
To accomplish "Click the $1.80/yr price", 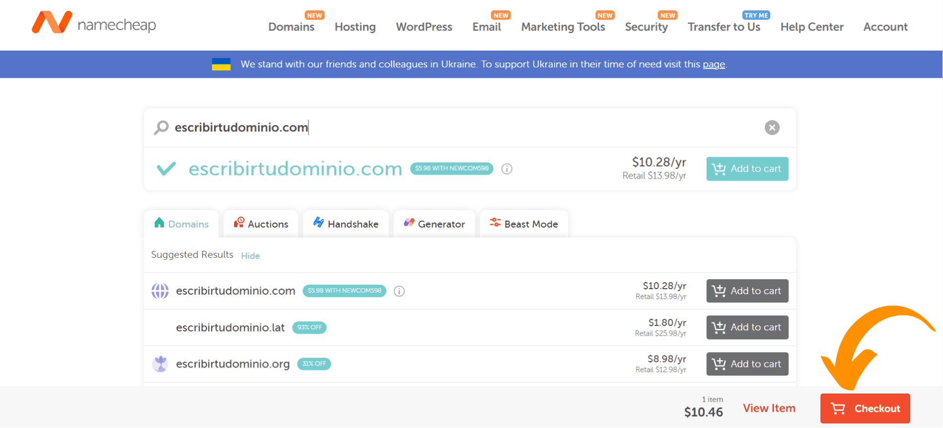I will [x=667, y=322].
